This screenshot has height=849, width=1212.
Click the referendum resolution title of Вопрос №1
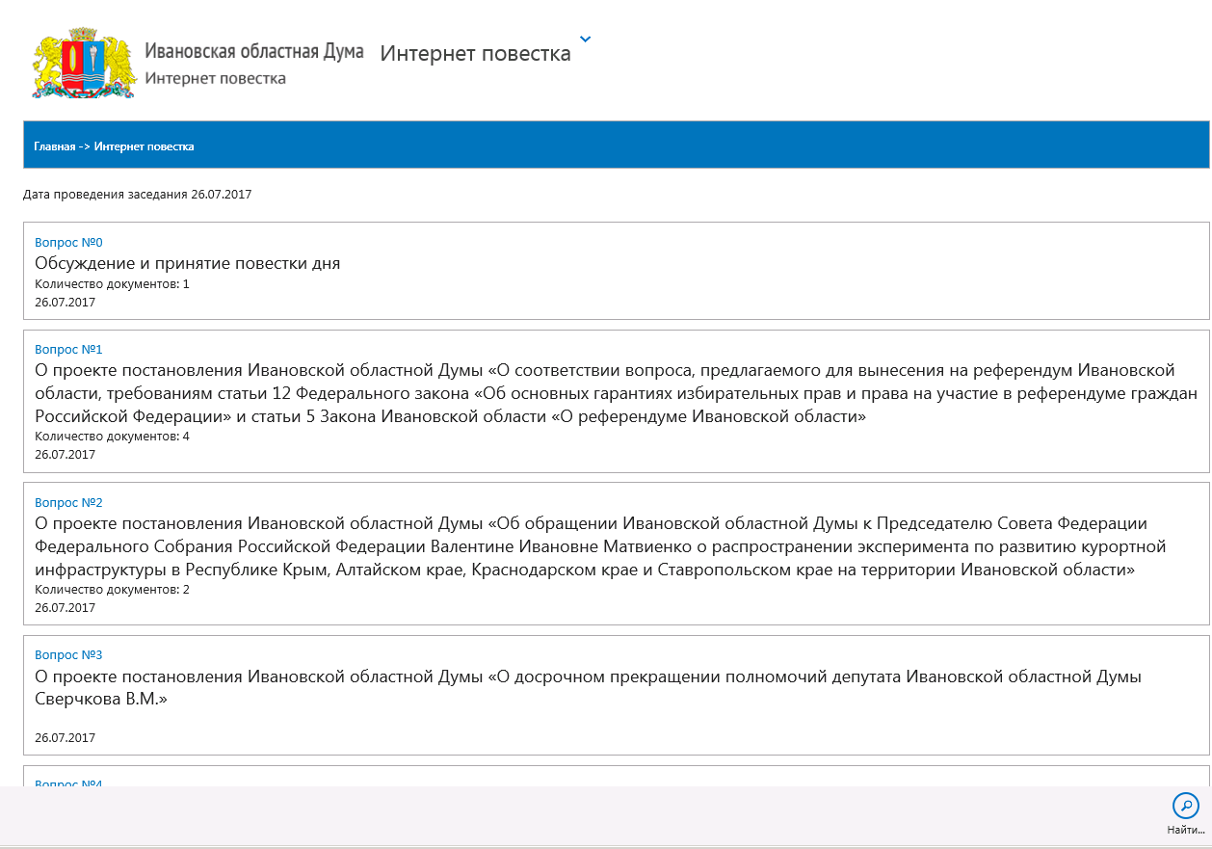point(616,393)
